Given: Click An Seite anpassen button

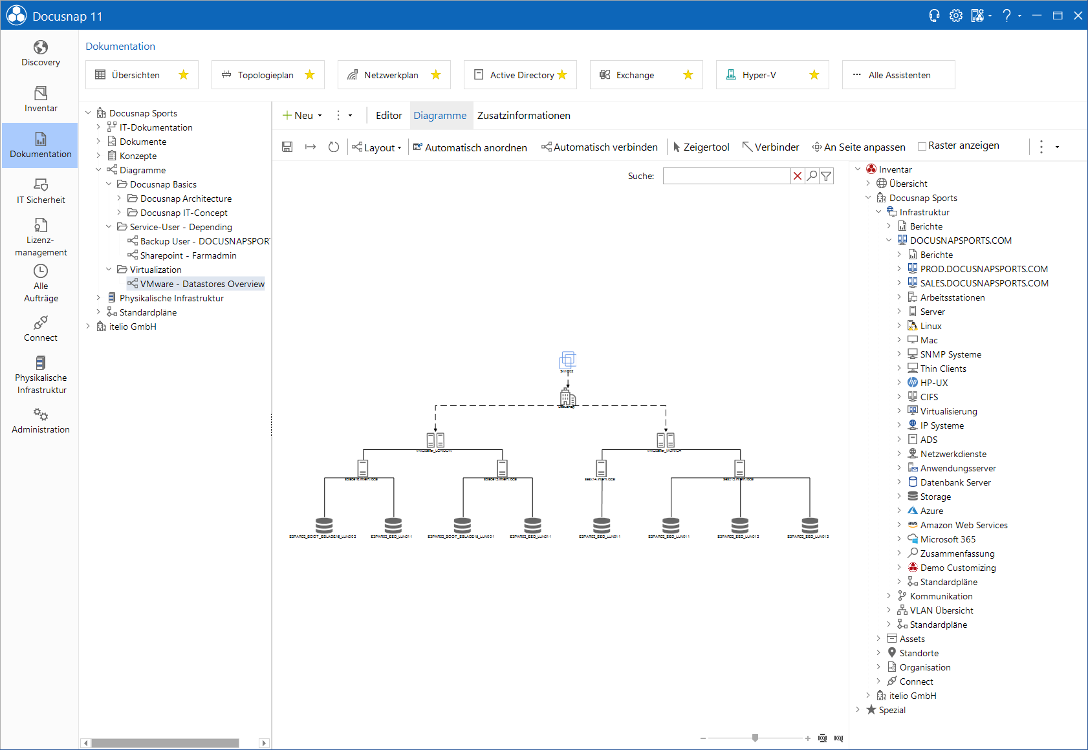Looking at the screenshot, I should coord(859,147).
